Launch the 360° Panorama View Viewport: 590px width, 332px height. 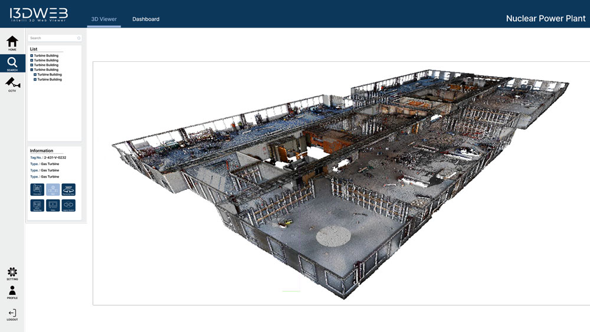(68, 189)
